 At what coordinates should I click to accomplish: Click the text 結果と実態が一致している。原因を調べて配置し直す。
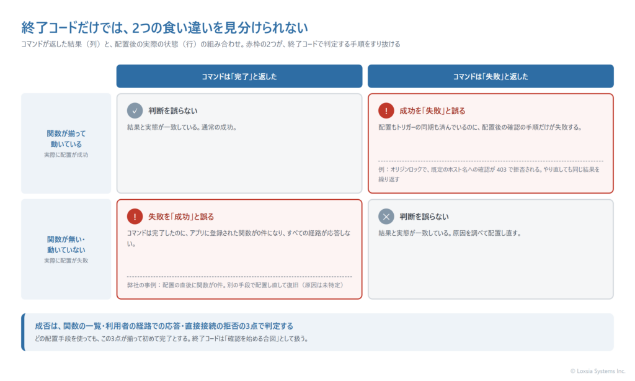[x=450, y=233]
